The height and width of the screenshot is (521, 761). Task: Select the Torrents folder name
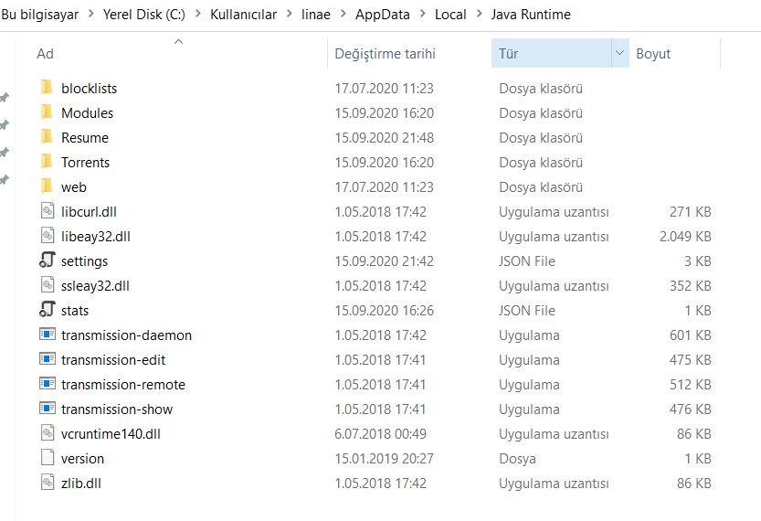86,162
